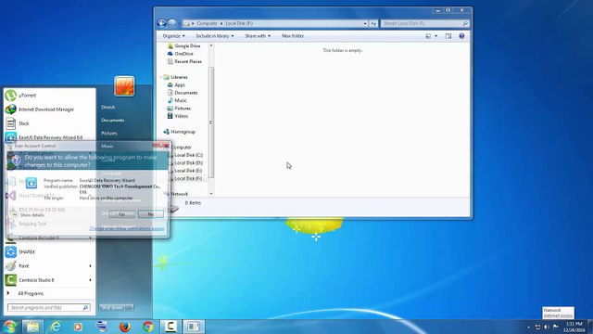Viewport: 593px width, 334px height.
Task: Click No in User Account Control
Action: [x=150, y=214]
